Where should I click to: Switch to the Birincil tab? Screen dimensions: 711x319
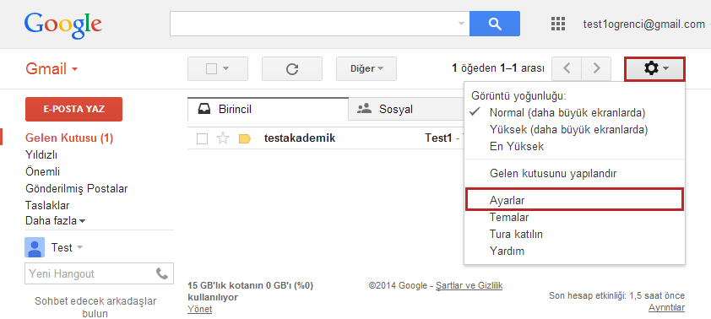[268, 109]
